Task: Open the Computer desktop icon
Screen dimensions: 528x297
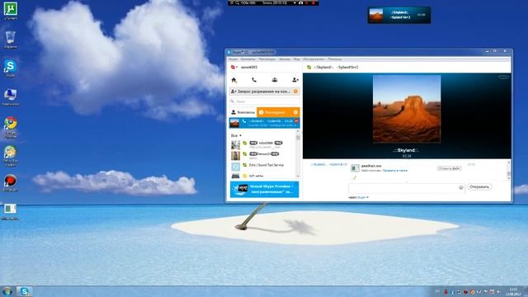Action: tap(11, 97)
